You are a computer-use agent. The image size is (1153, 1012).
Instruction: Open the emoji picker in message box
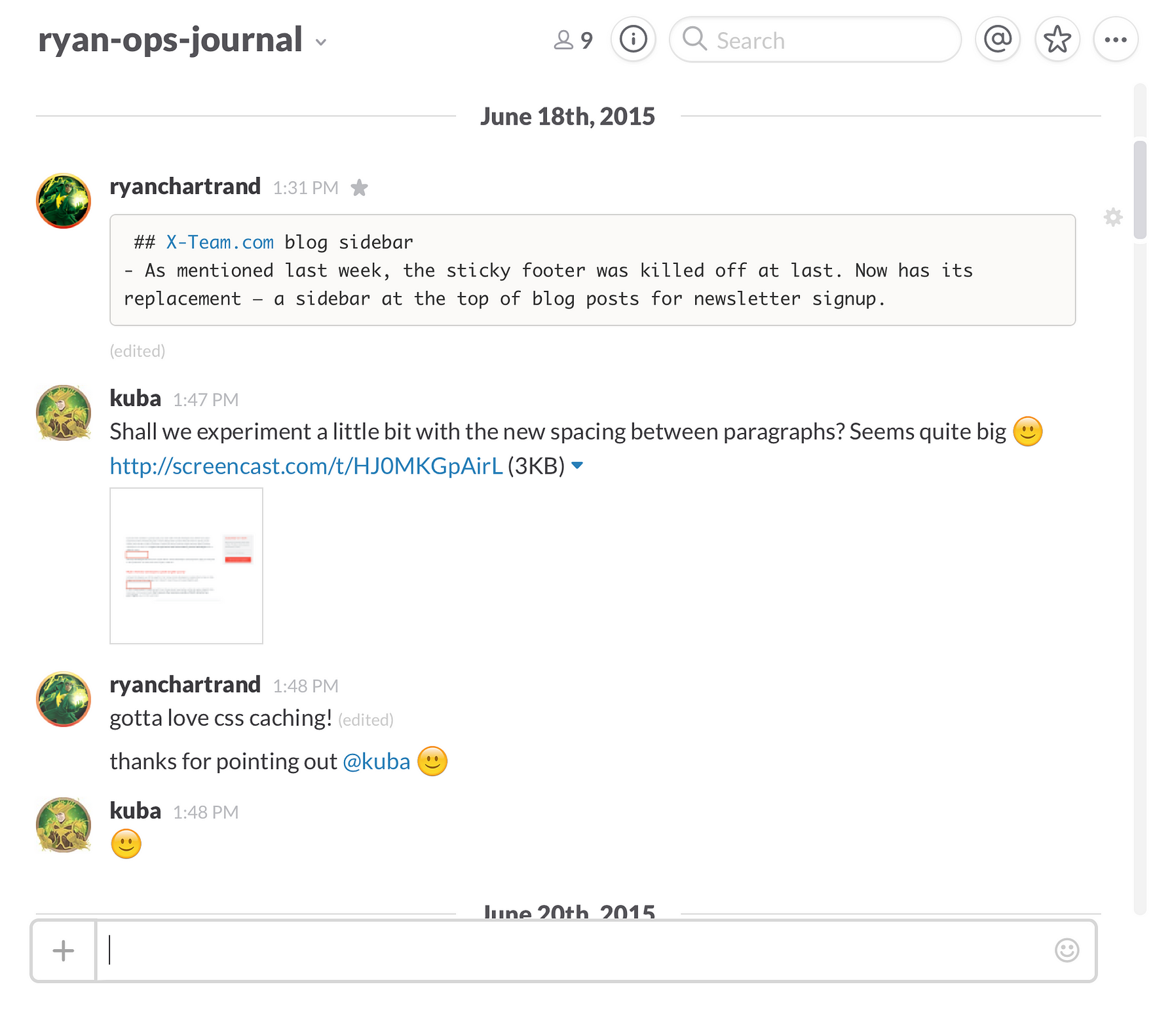coord(1067,950)
